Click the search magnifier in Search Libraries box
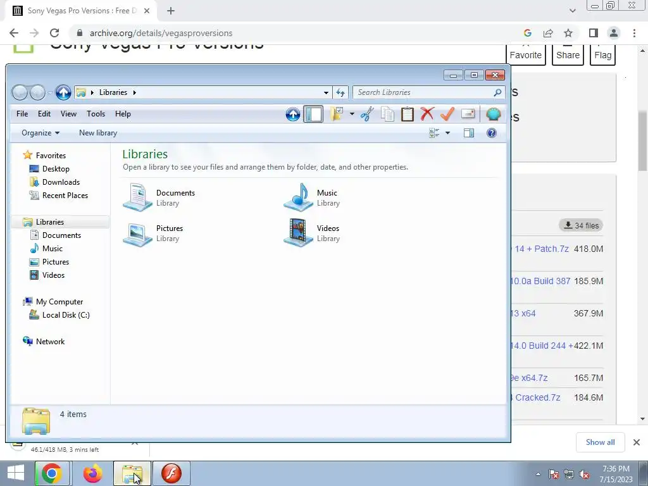The height and width of the screenshot is (486, 648). pos(497,92)
